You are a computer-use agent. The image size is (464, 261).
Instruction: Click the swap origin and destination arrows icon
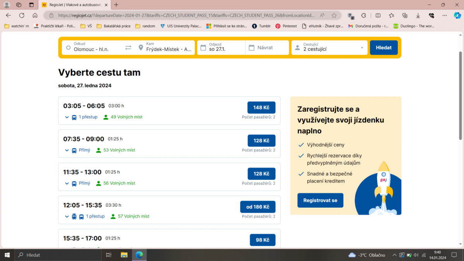click(128, 48)
